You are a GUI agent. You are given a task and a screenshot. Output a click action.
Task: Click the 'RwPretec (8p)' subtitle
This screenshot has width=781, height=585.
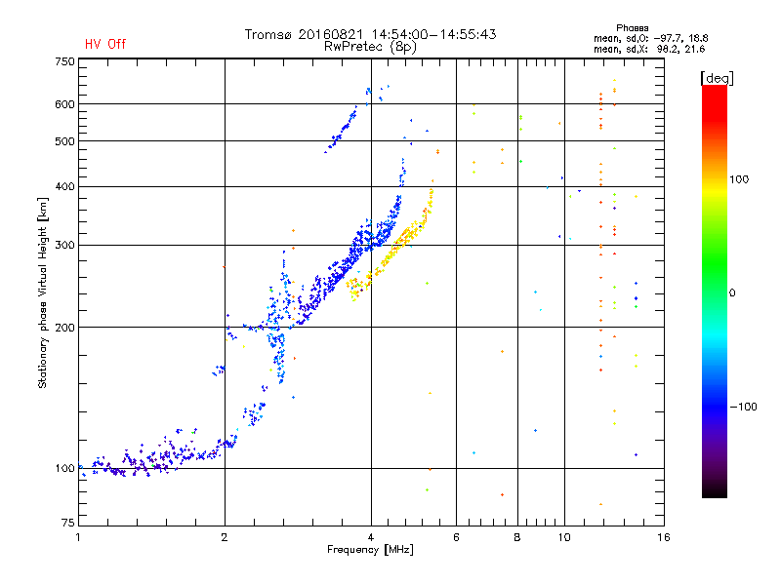pyautogui.click(x=370, y=47)
